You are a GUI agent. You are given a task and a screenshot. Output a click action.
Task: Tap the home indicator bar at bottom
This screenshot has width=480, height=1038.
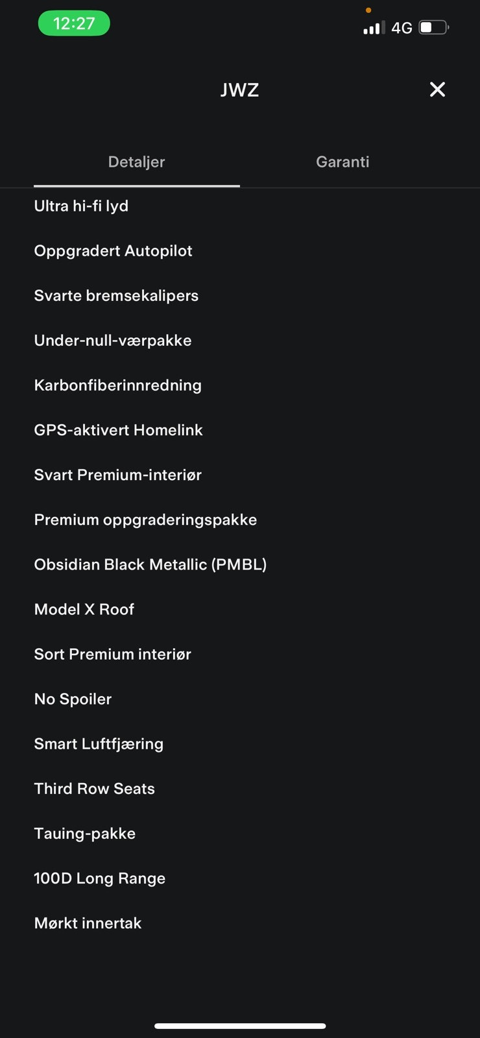click(240, 1026)
